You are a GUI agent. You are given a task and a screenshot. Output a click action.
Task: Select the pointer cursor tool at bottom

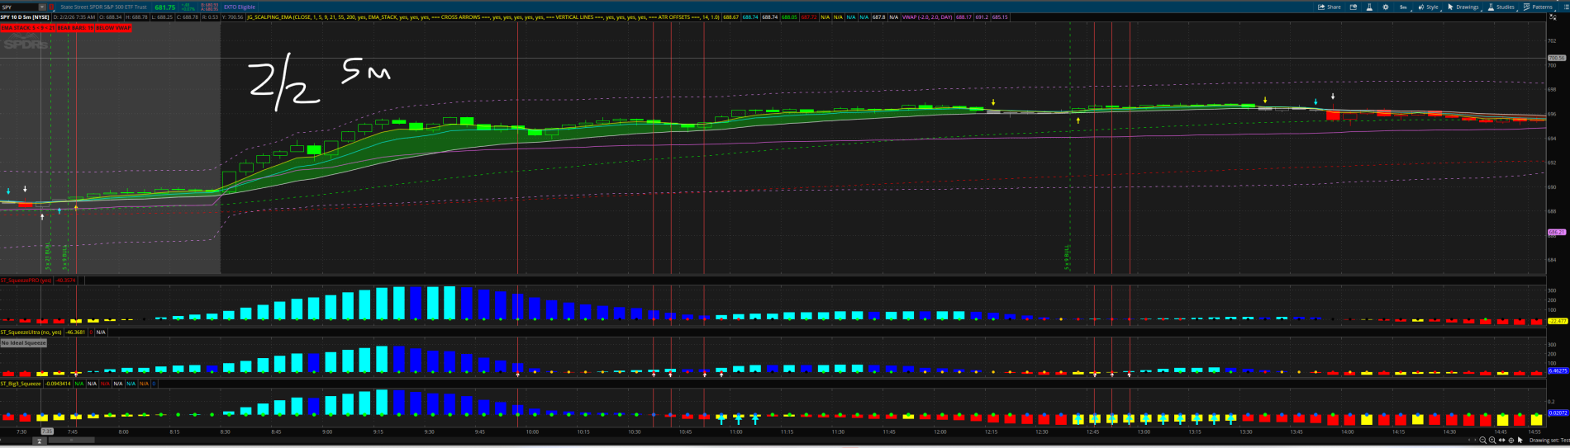[1520, 441]
